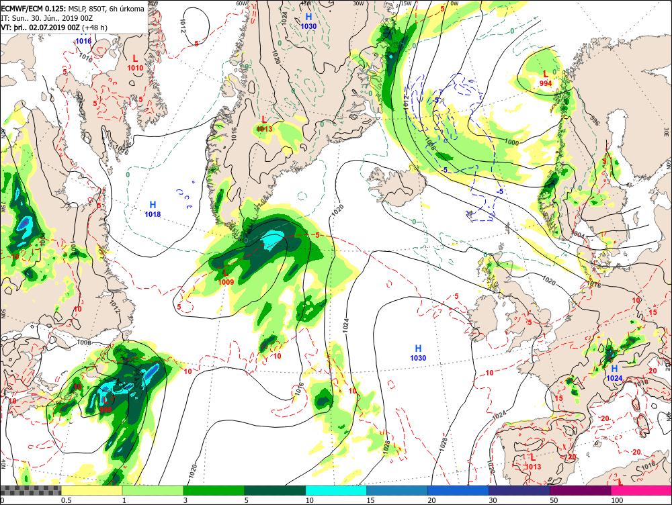Pick the royal blue 20–30 legend segment
The width and height of the screenshot is (672, 505).
[458, 490]
